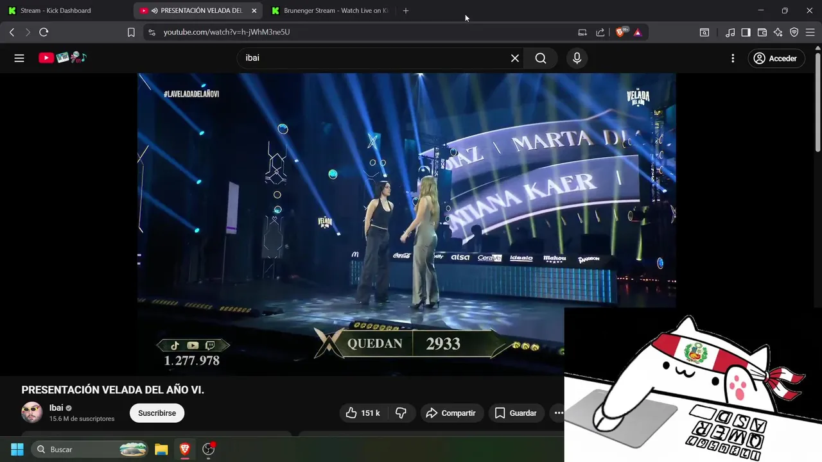822x462 pixels.
Task: Open the tab search icon in toolbar
Action: [x=704, y=32]
